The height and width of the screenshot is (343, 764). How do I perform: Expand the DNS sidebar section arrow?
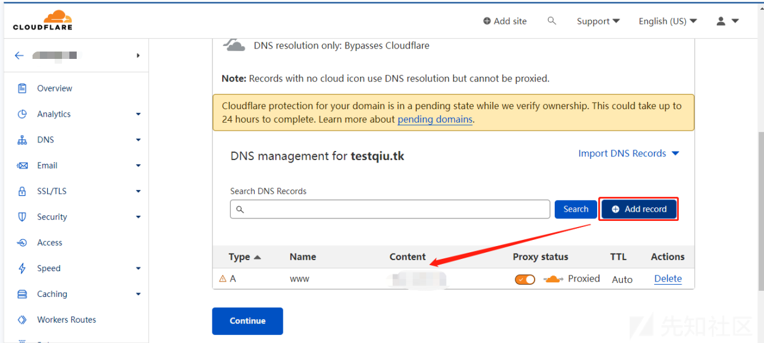coord(138,140)
